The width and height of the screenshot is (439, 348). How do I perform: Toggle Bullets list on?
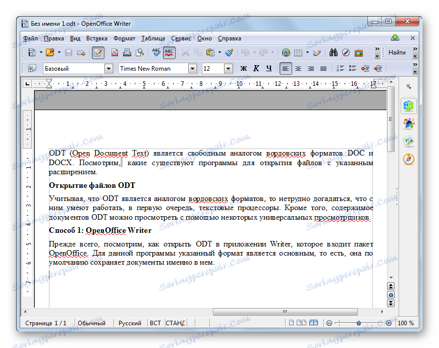(x=353, y=68)
